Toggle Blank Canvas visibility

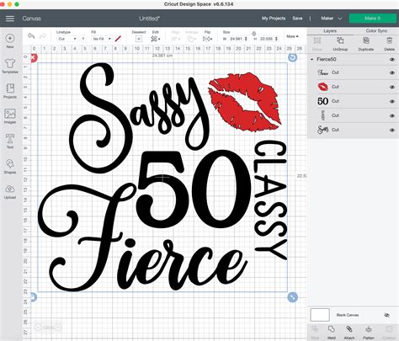click(x=386, y=315)
